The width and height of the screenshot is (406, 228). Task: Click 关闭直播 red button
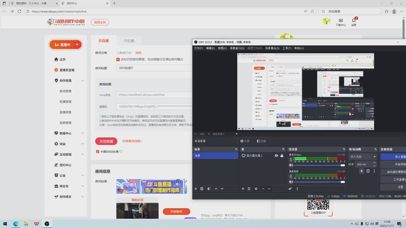[106, 141]
